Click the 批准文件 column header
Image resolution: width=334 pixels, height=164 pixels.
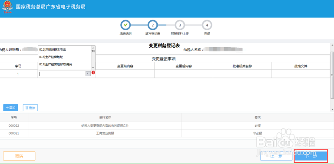(301, 66)
